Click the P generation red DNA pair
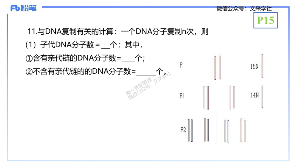 pos(217,68)
